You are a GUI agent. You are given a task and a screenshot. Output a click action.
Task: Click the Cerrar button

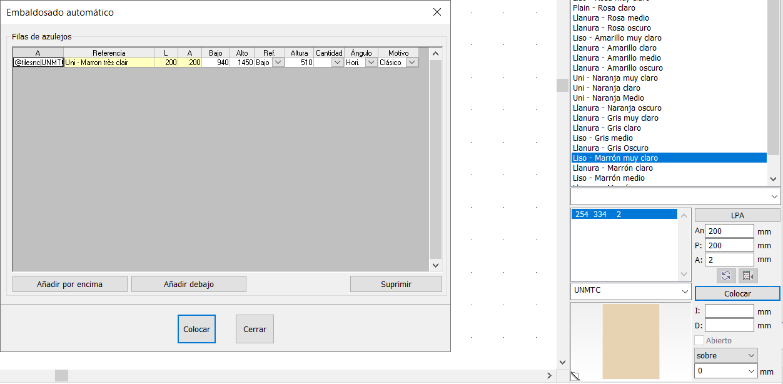click(x=255, y=329)
